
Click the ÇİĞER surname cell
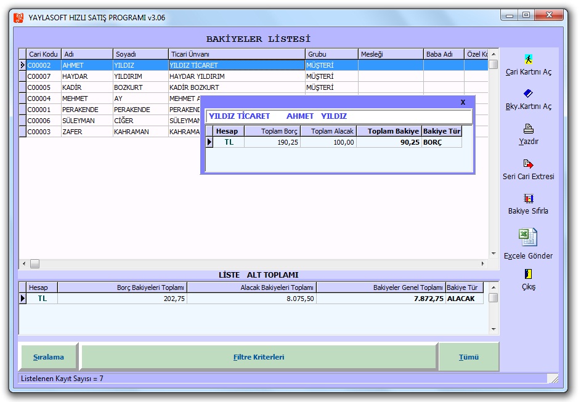(x=140, y=121)
